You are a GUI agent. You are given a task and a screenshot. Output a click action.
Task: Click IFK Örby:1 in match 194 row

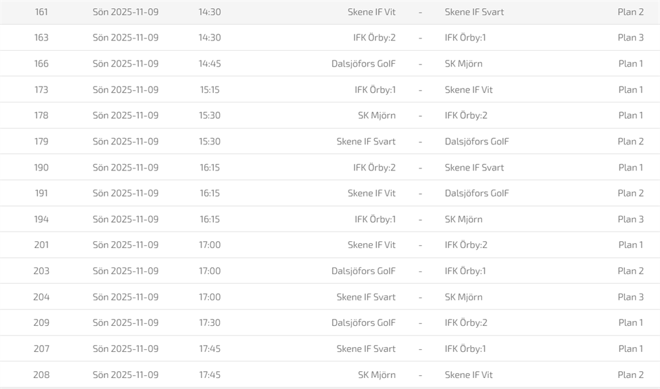click(375, 219)
